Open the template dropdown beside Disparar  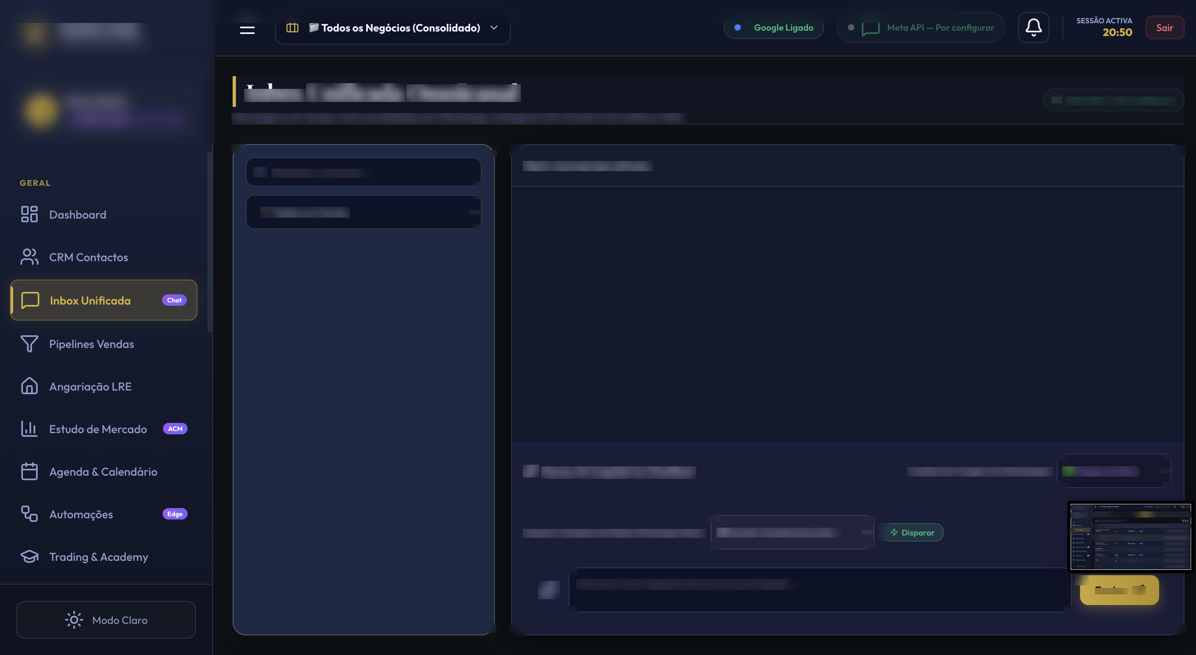point(793,533)
